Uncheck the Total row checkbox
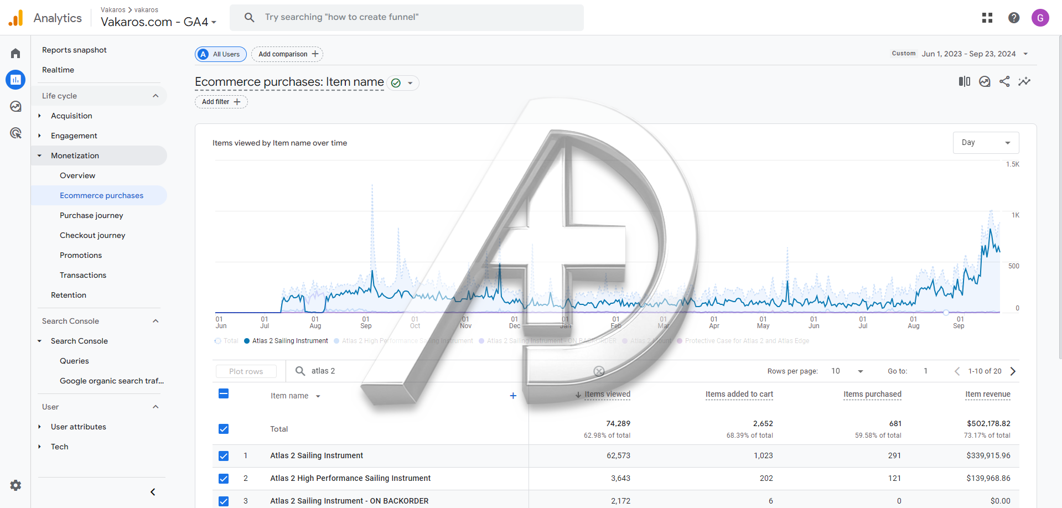Image resolution: width=1062 pixels, height=508 pixels. [x=224, y=429]
